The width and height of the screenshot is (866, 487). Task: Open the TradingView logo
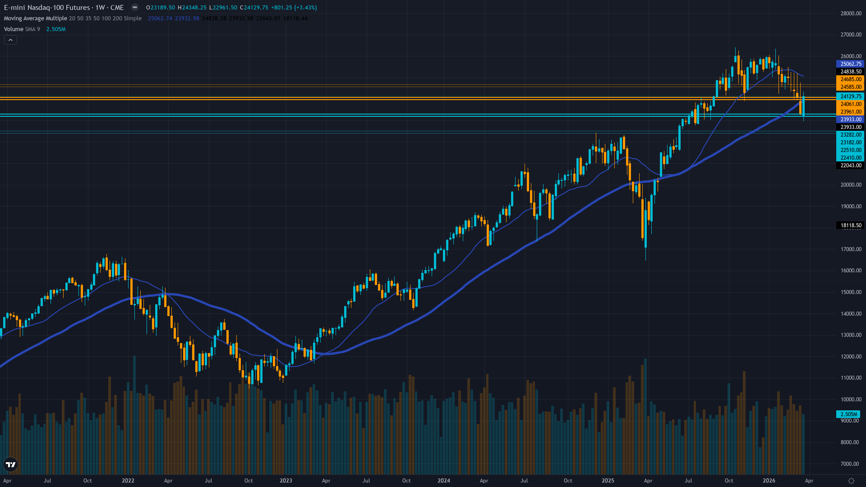[x=11, y=464]
